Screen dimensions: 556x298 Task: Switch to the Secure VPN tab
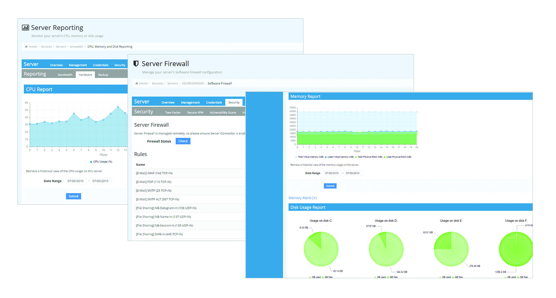195,113
